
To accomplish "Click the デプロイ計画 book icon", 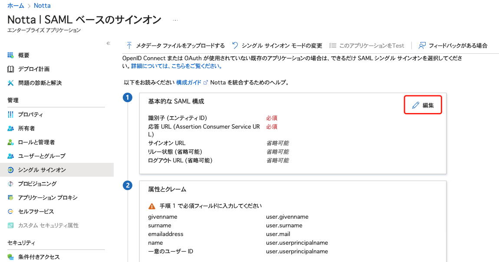I will (x=10, y=69).
